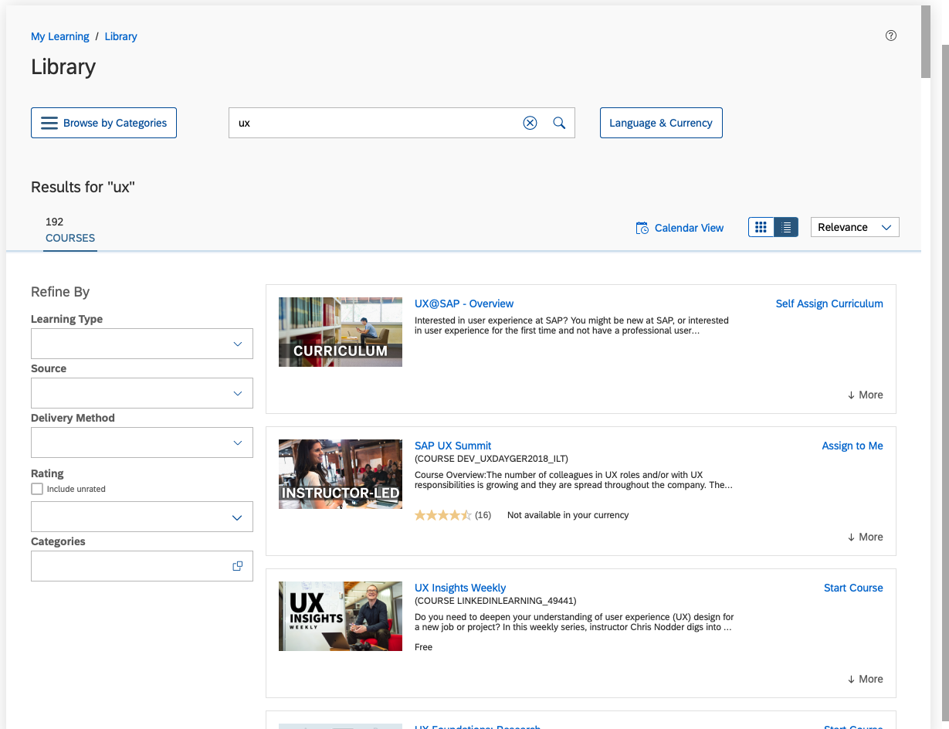949x729 pixels.
Task: Click the SAP UX Summit star rating
Action: click(x=443, y=515)
